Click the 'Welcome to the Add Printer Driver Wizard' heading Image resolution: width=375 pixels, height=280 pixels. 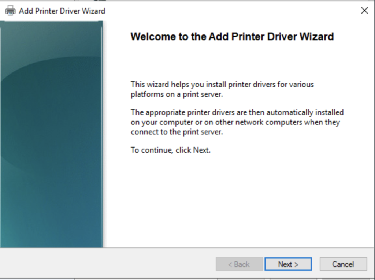click(x=232, y=37)
